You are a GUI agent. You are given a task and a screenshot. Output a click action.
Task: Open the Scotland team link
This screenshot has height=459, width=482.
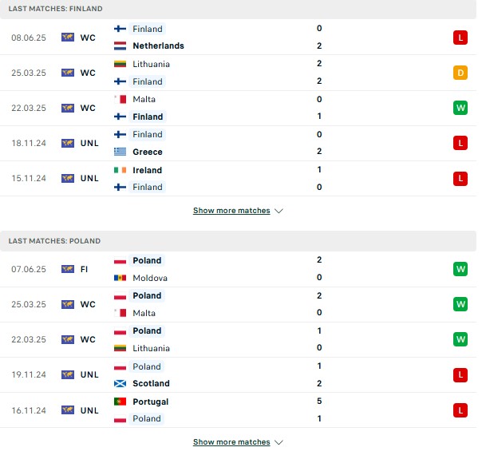pyautogui.click(x=151, y=383)
